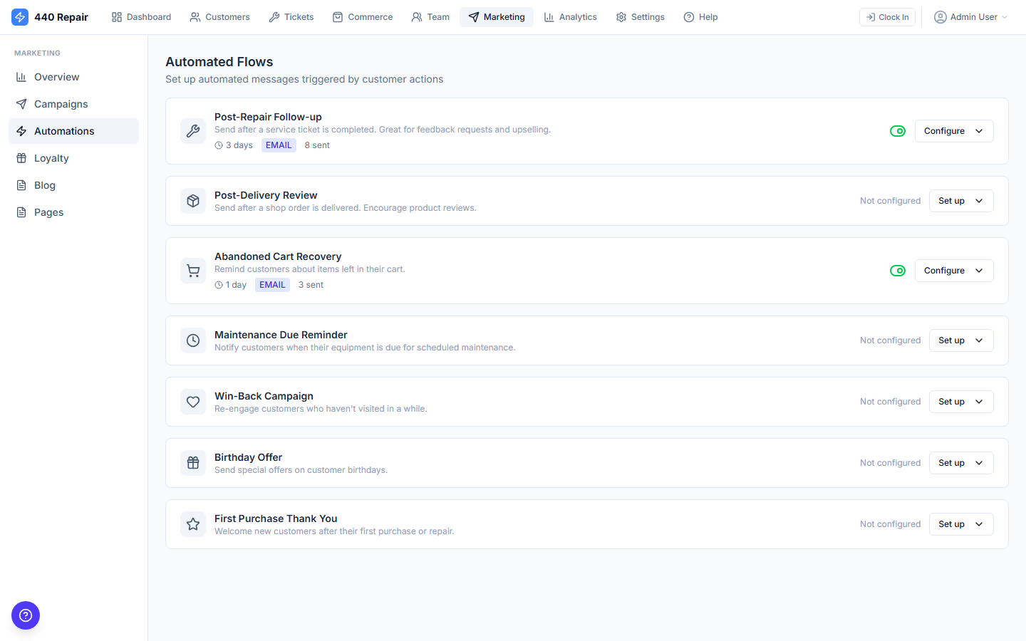Select the heart icon for Win-Back Campaign
This screenshot has width=1026, height=641.
193,402
